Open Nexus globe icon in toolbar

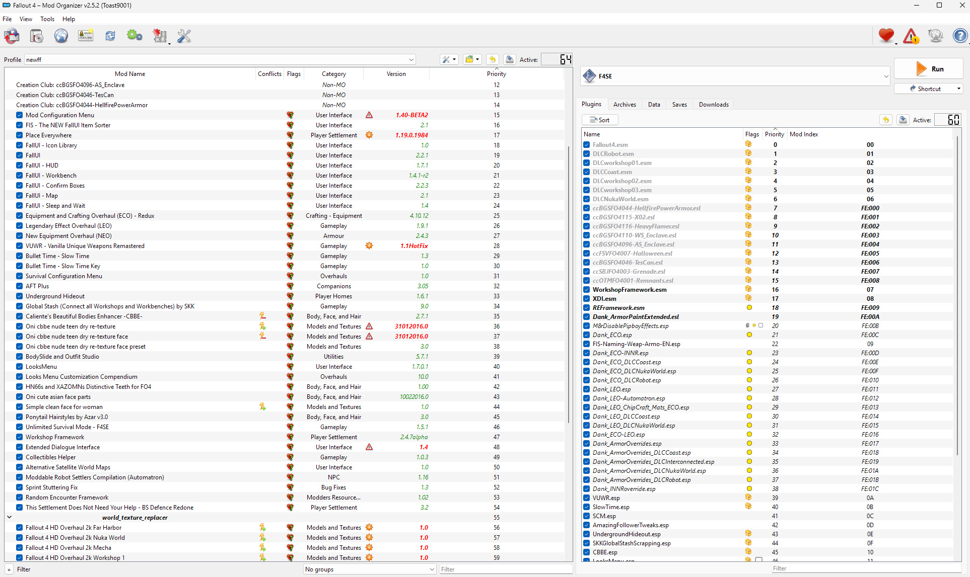[61, 36]
